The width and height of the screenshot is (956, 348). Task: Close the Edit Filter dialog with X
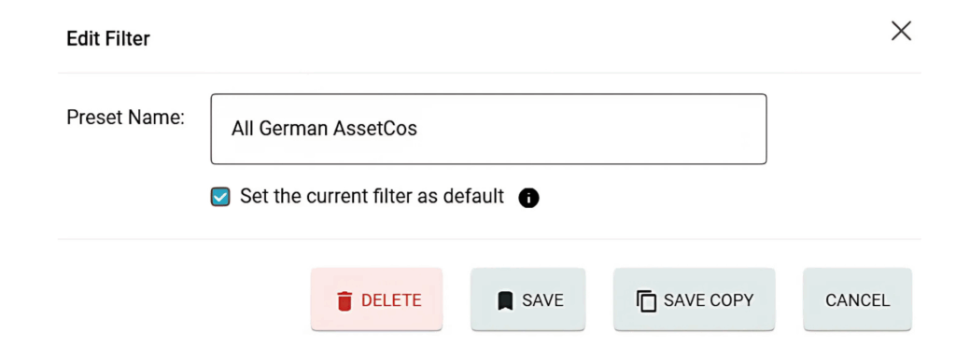[x=901, y=31]
